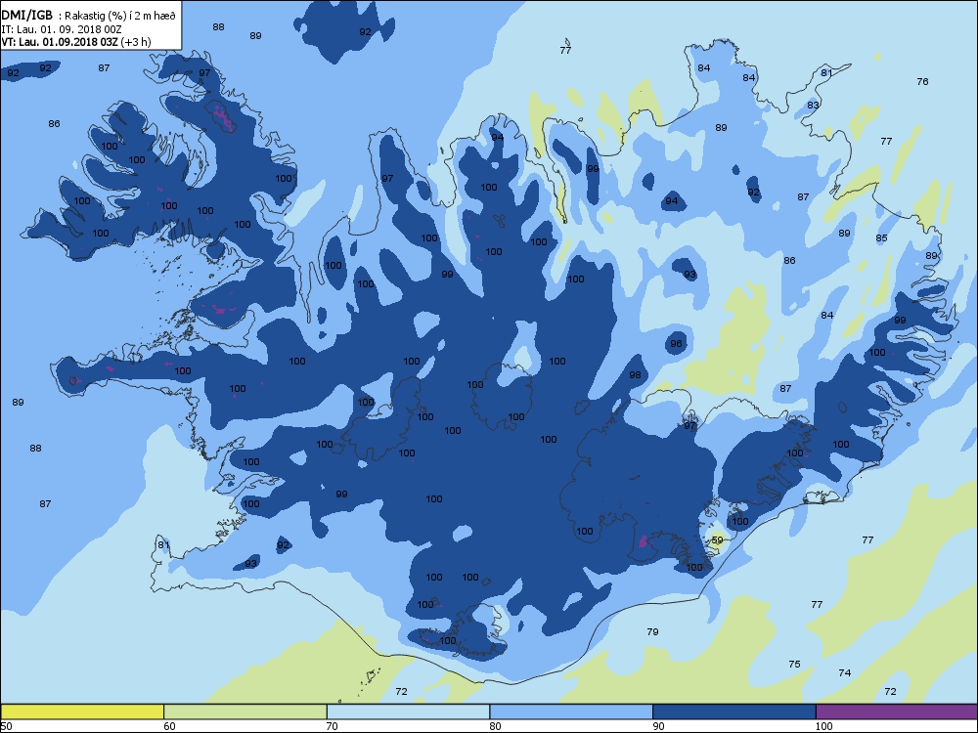Click the pale green 60–70 legend swatch
The height and width of the screenshot is (733, 978).
point(245,711)
